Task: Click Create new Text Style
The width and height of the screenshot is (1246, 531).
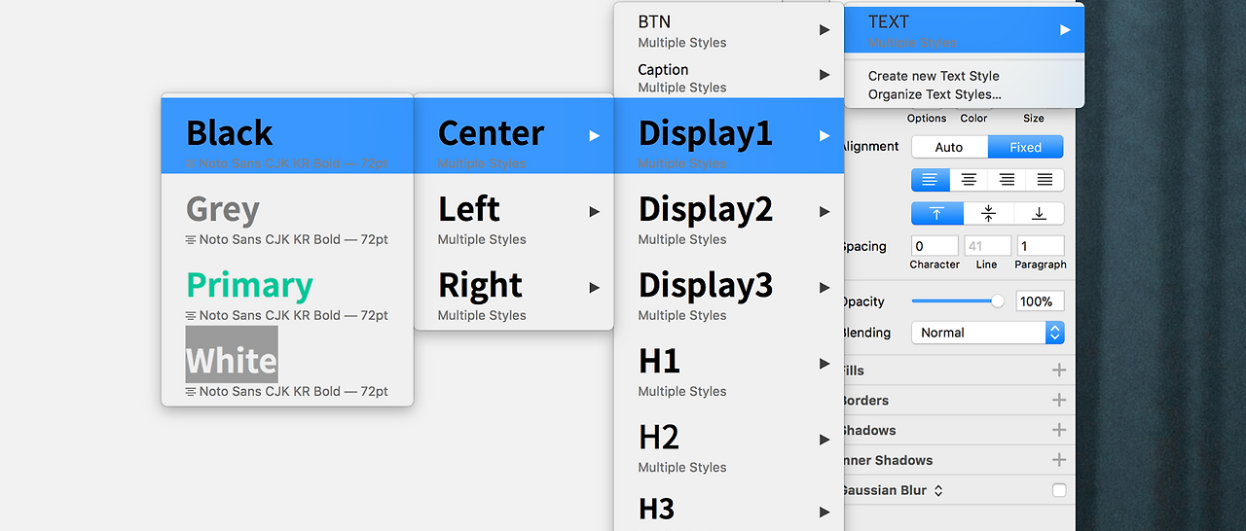Action: pyautogui.click(x=934, y=76)
